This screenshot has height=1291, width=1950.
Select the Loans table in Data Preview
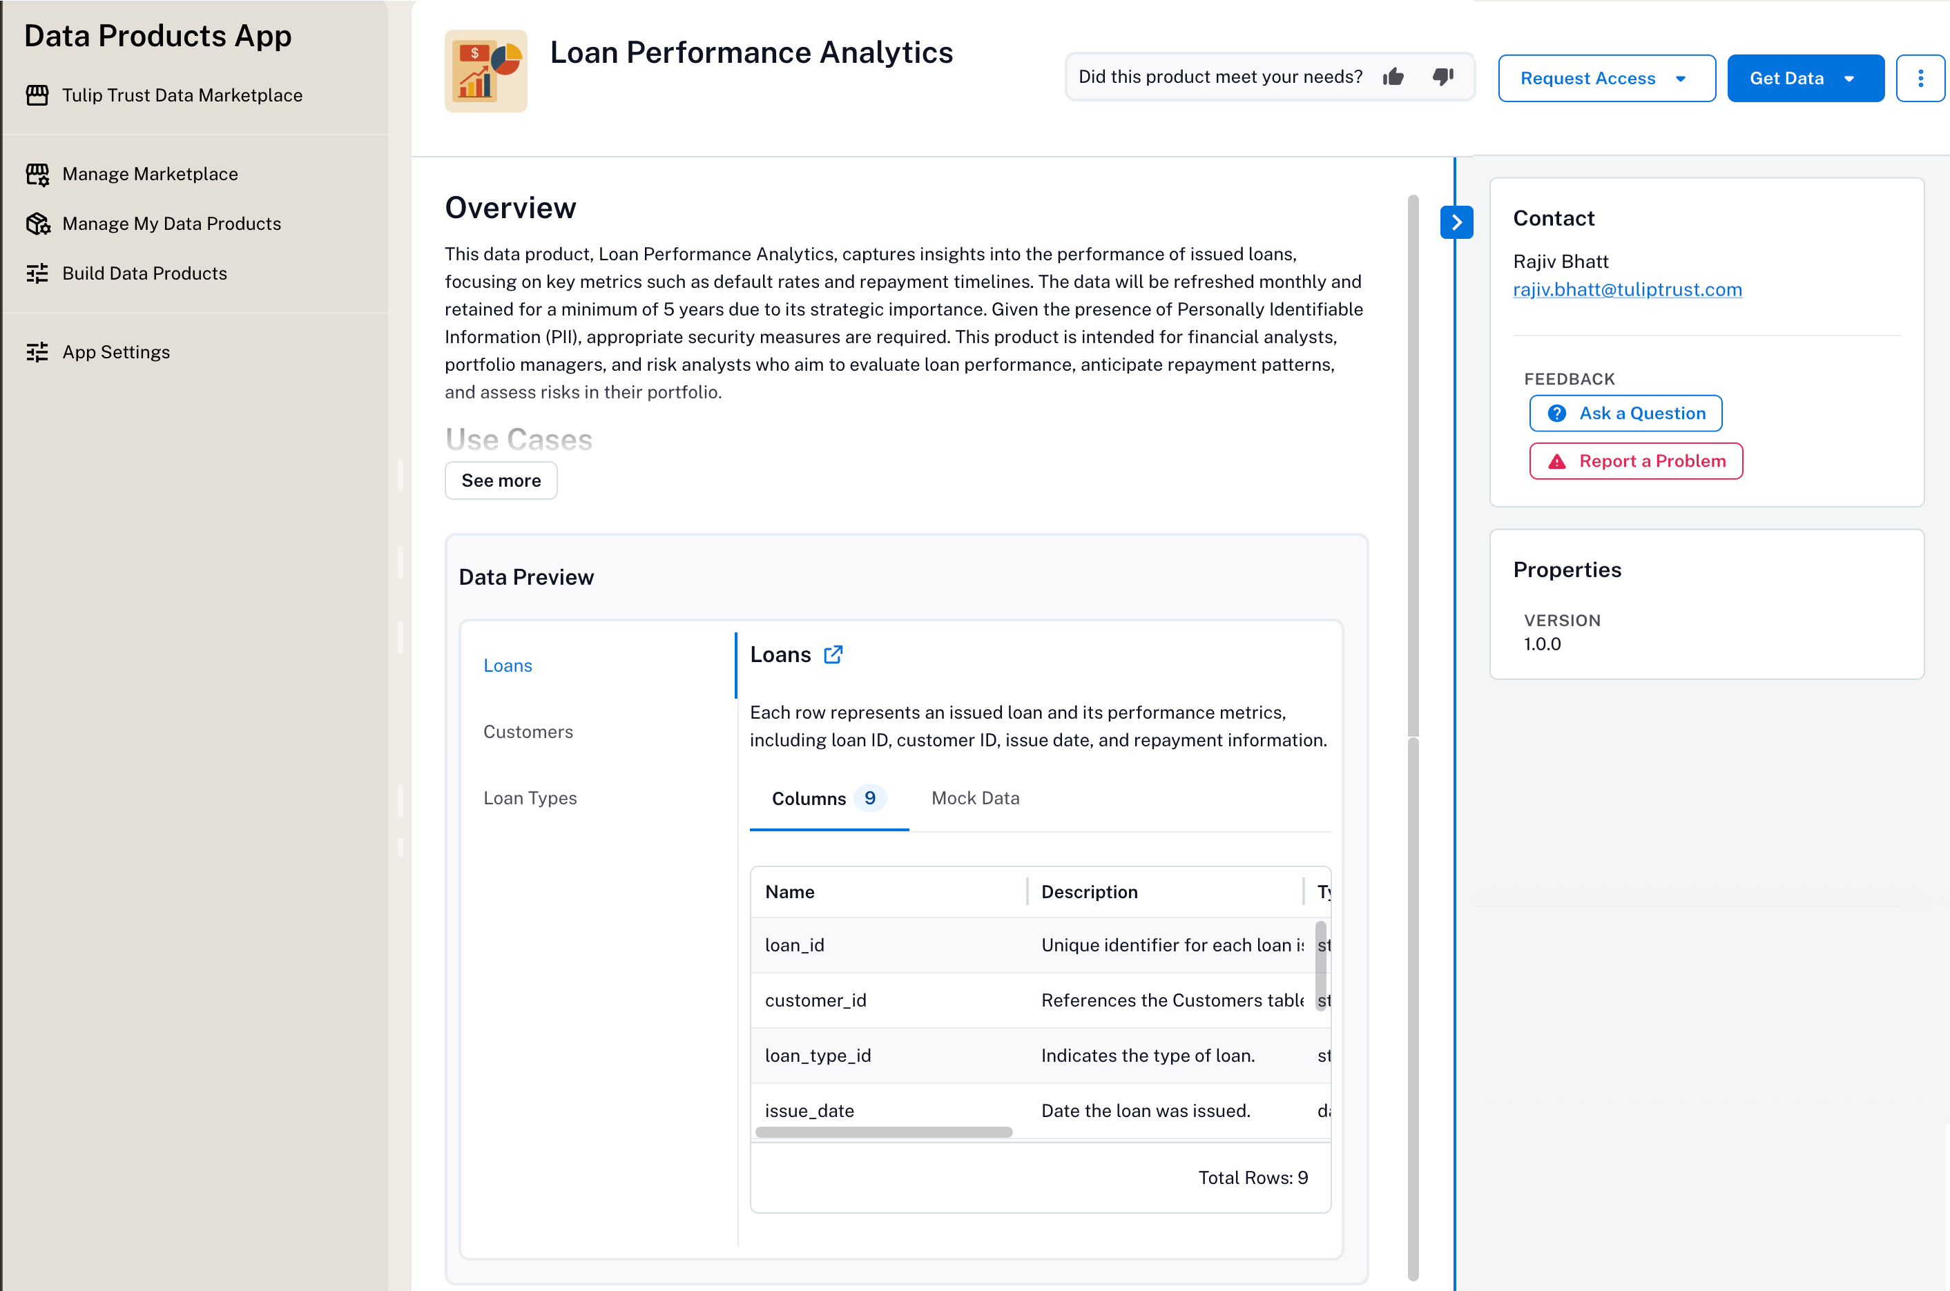pos(508,666)
